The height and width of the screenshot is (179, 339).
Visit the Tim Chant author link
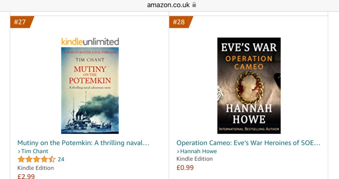[x=34, y=151]
